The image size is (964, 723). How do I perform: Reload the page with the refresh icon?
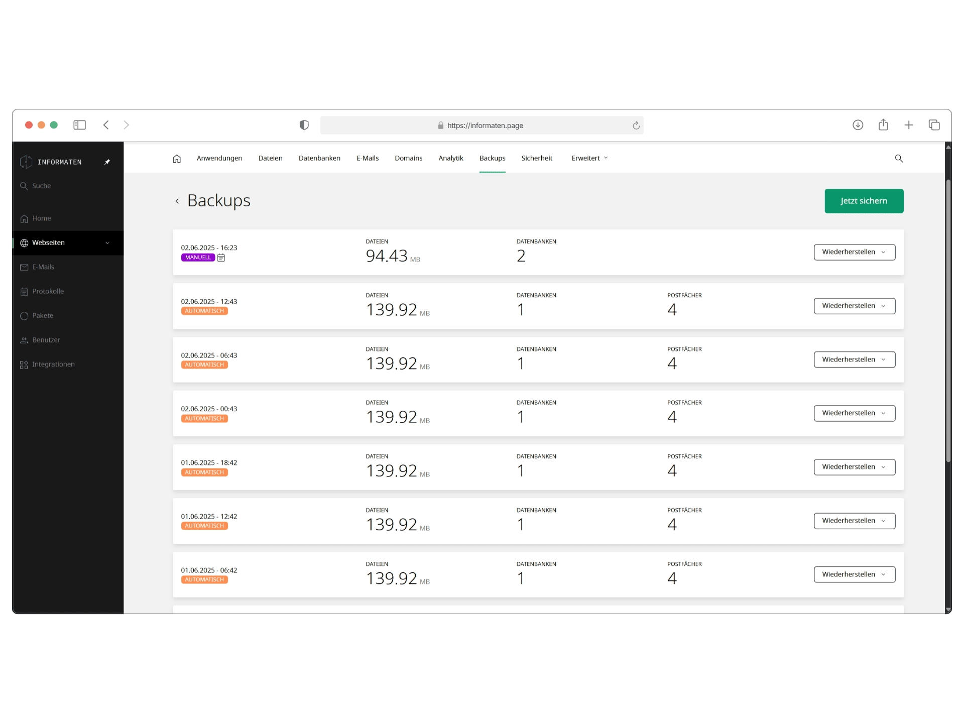[636, 126]
